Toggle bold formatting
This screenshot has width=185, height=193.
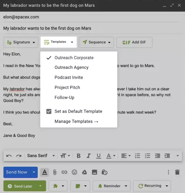point(79,156)
